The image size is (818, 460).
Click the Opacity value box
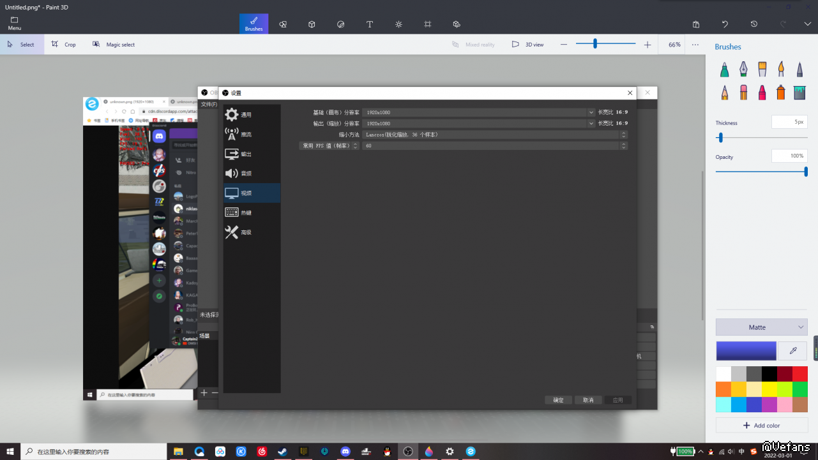(x=789, y=156)
